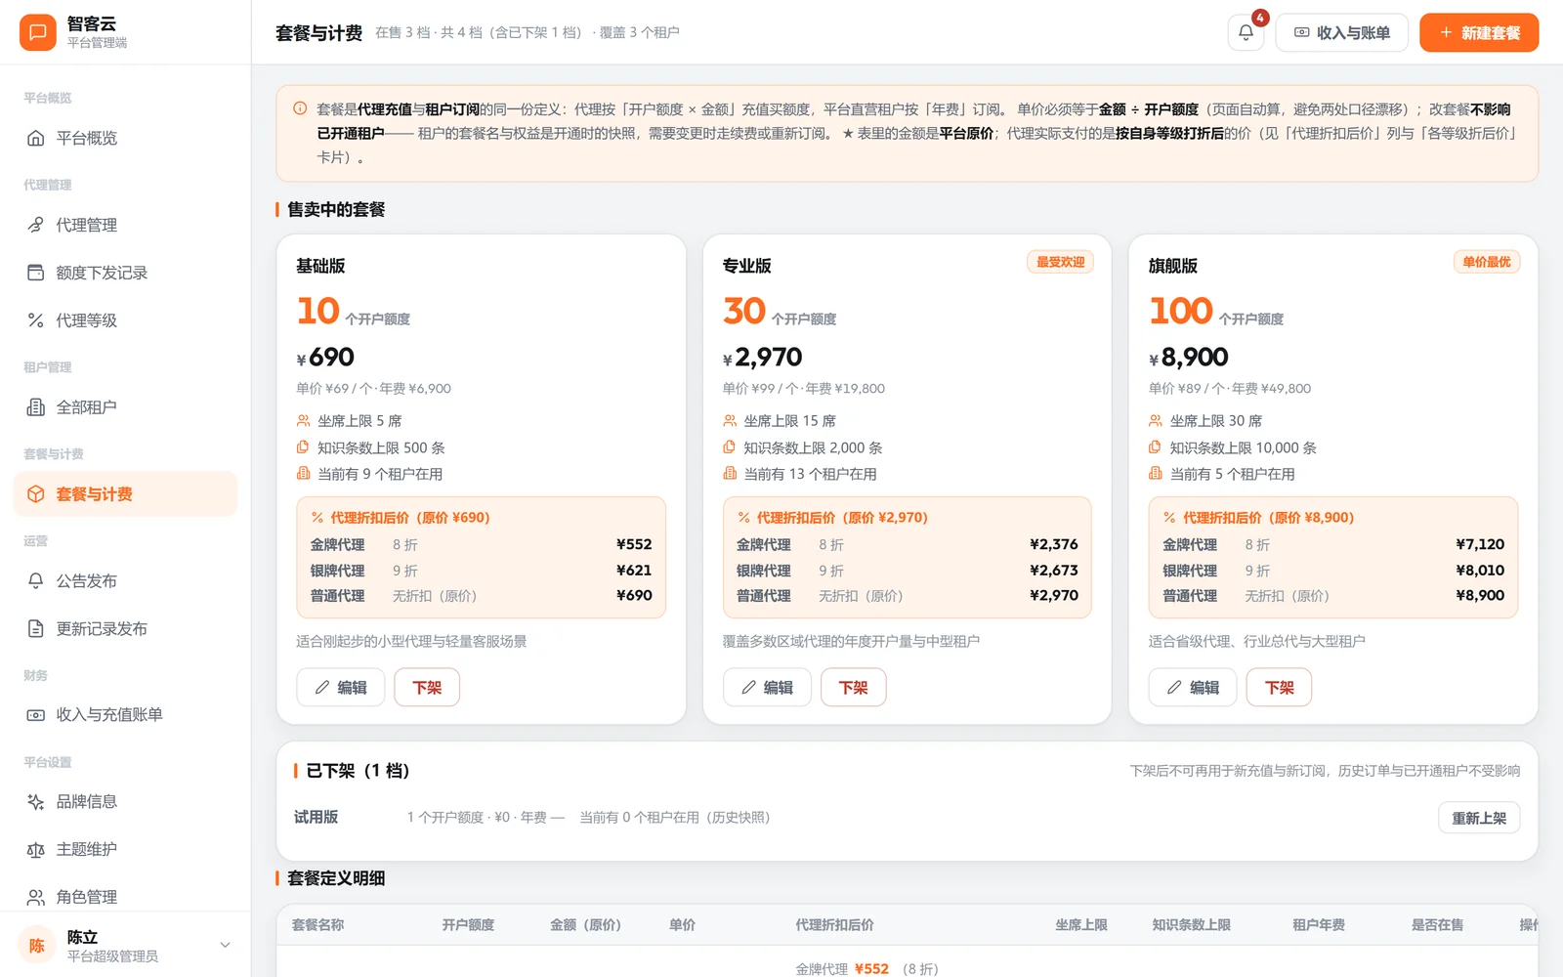This screenshot has height=977, width=1563.
Task: Open 收入与充值账单 menu item
Action: point(125,715)
